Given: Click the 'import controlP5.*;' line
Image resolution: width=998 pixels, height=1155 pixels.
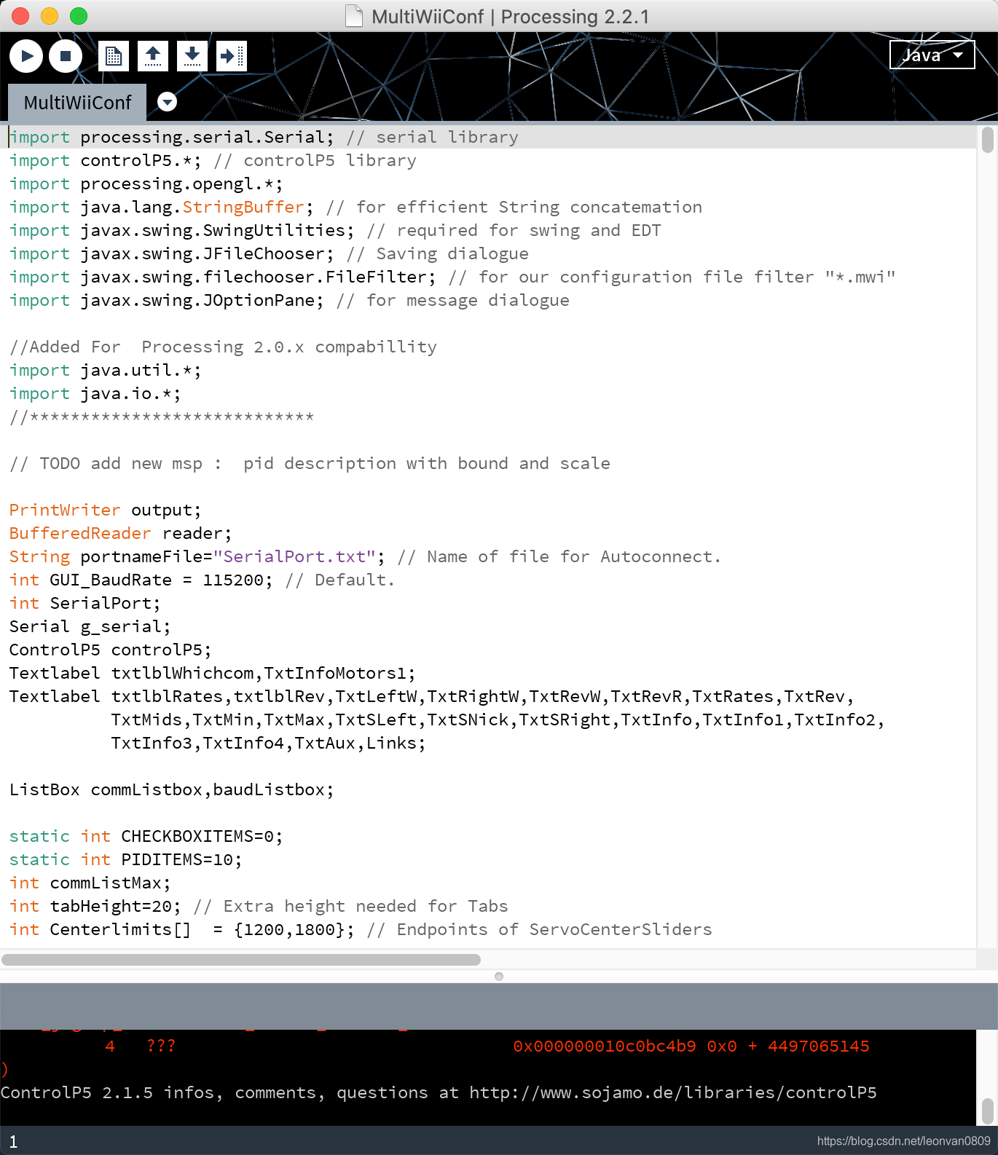Looking at the screenshot, I should point(106,161).
